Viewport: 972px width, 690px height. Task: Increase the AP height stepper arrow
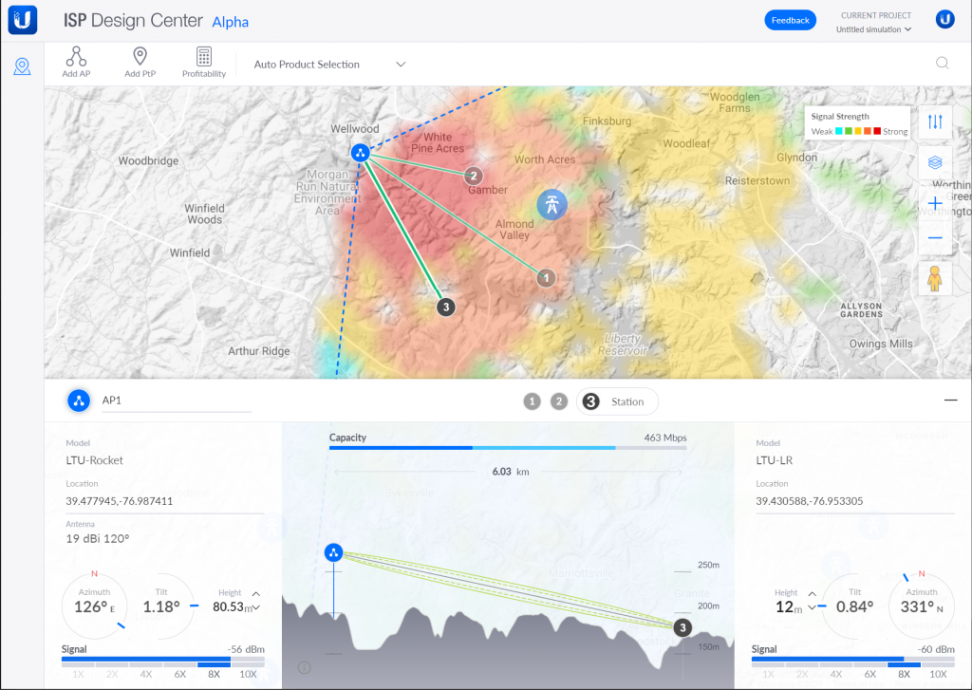[x=255, y=594]
